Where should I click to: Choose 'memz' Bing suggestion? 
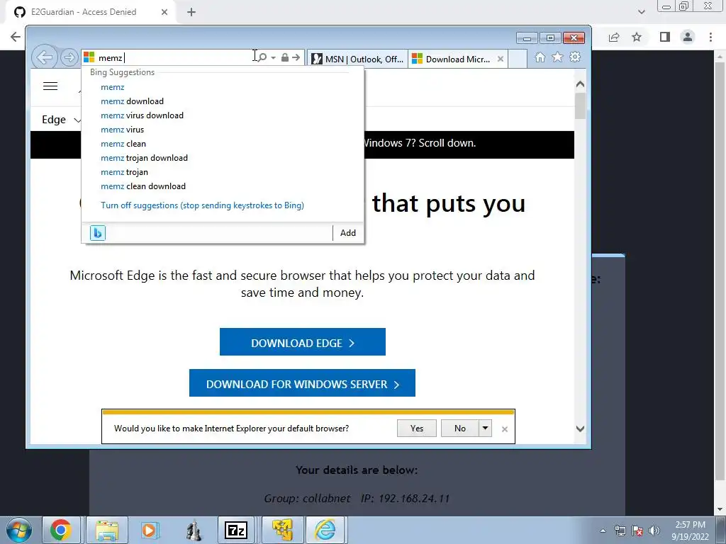[113, 87]
